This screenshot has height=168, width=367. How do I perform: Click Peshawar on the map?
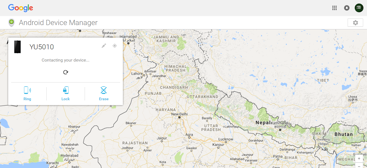coord(109,33)
